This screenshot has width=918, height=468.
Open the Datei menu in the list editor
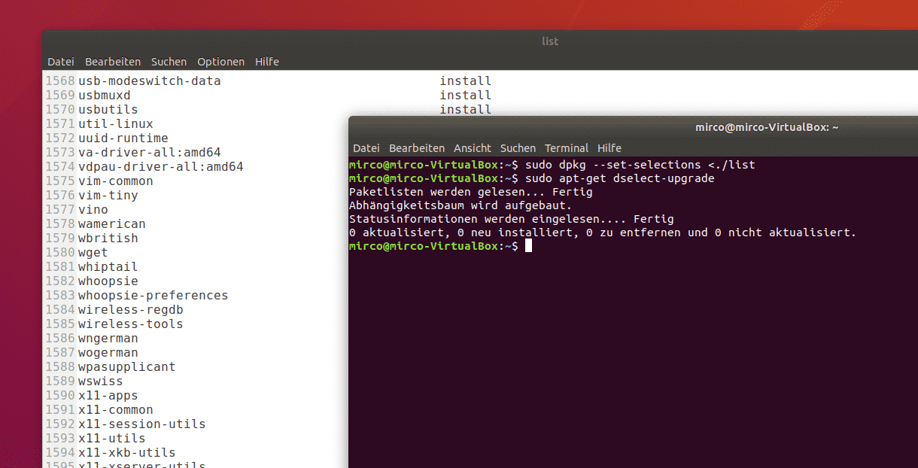click(x=60, y=62)
